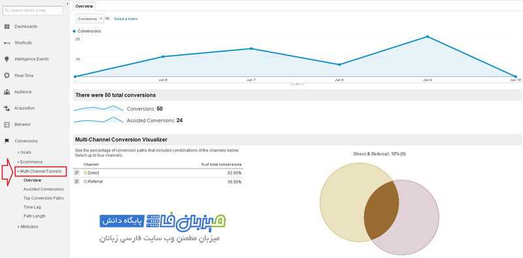Focus the Search reports & help field
This screenshot has width=523, height=258.
pyautogui.click(x=33, y=10)
